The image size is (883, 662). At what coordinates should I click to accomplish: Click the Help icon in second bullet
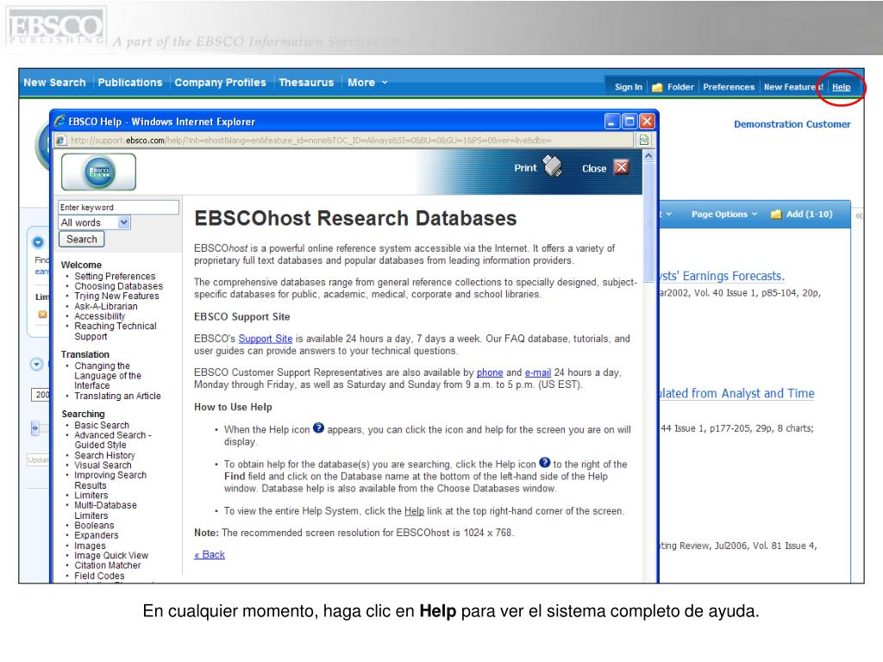click(545, 462)
